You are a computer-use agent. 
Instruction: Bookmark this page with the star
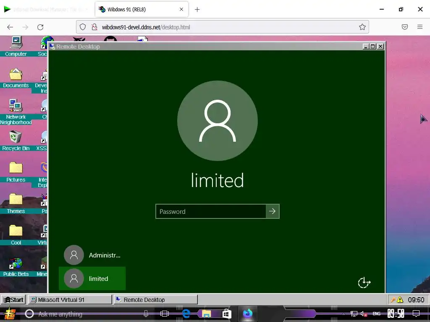click(362, 27)
